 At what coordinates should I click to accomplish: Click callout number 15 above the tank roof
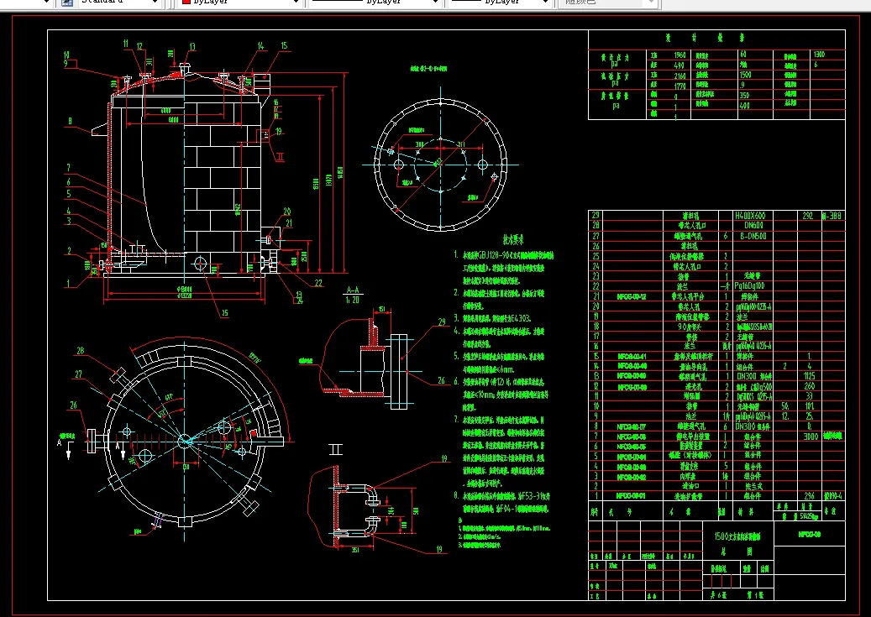click(285, 45)
